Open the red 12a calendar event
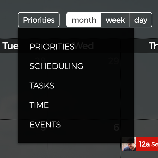 pyautogui.click(x=147, y=144)
